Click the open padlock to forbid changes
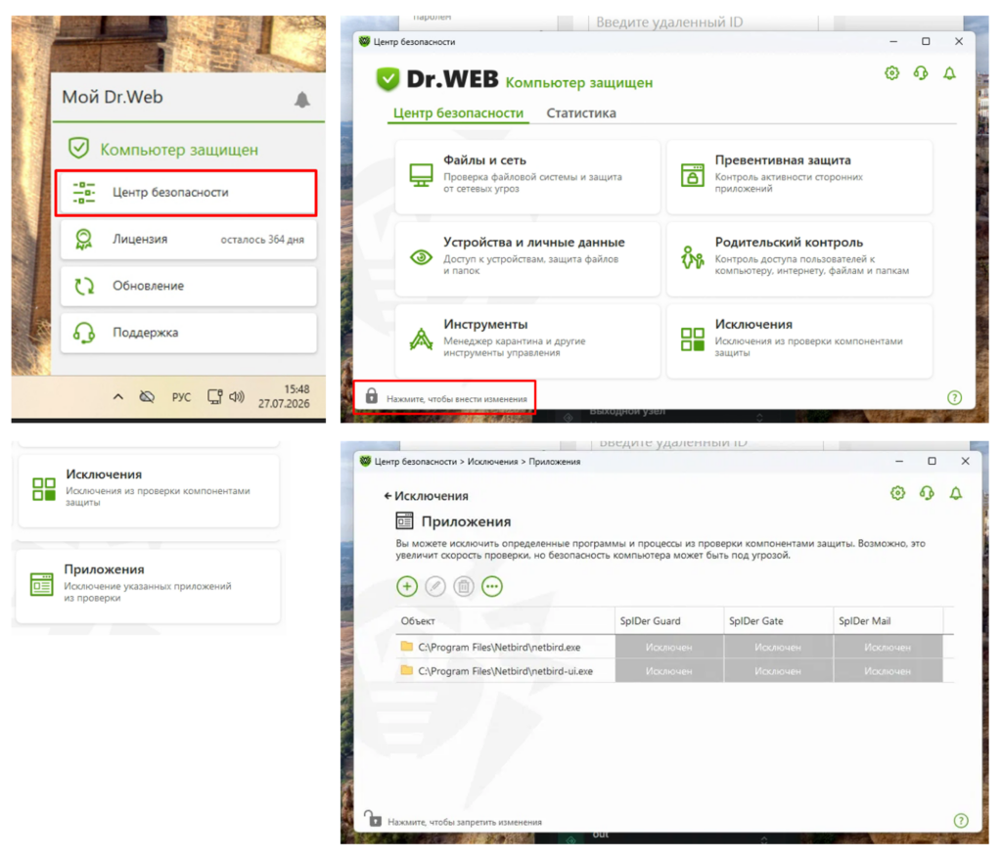 pos(373,818)
